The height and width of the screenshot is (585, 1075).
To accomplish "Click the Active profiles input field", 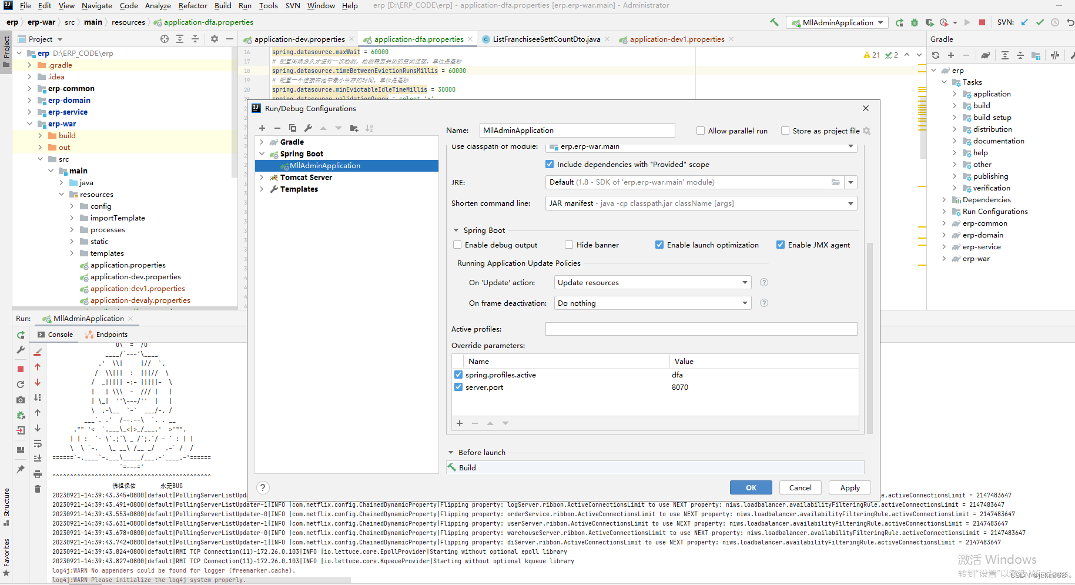I will click(701, 329).
